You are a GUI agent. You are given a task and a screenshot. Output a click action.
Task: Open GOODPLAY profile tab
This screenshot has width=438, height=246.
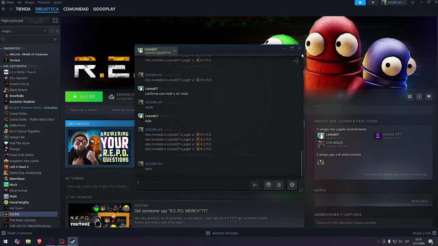(x=104, y=9)
